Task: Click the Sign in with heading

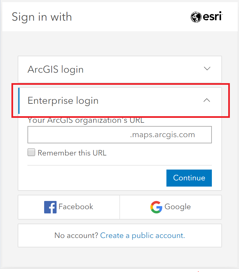Action: tap(42, 17)
